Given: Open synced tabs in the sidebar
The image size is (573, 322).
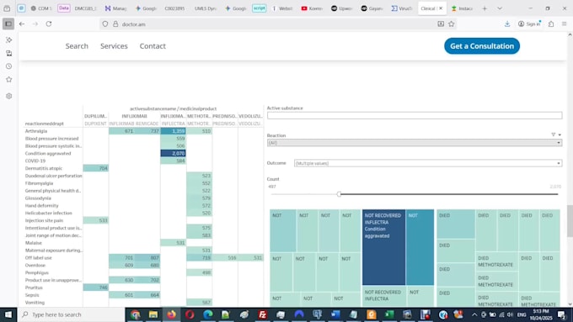Looking at the screenshot, I should click(x=8, y=53).
